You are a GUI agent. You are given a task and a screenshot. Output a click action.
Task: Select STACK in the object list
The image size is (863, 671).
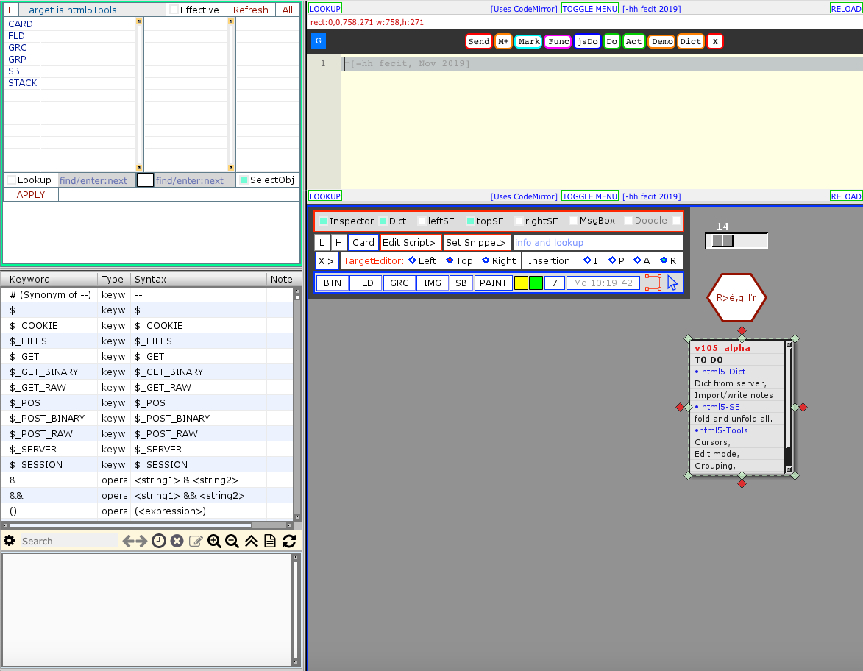click(x=22, y=83)
